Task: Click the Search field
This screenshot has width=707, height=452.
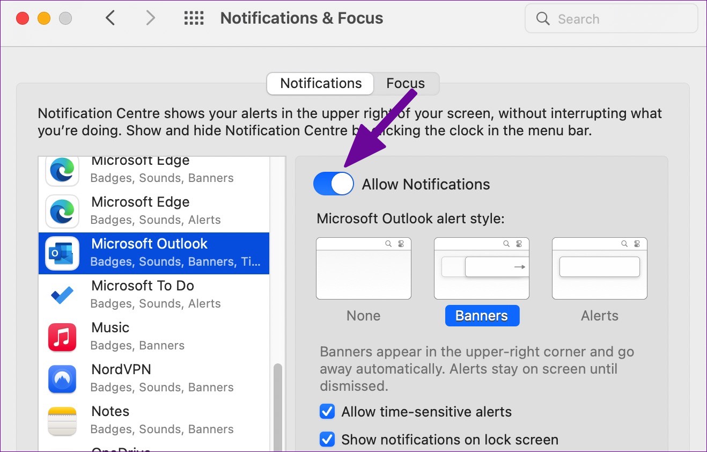Action: 612,19
